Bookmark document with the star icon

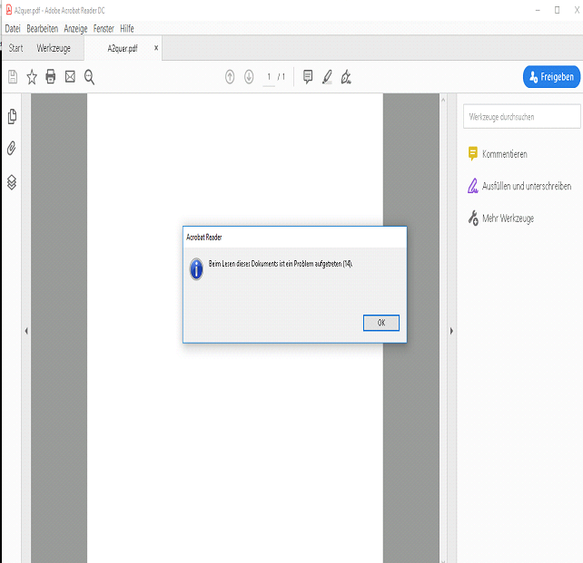coord(32,77)
